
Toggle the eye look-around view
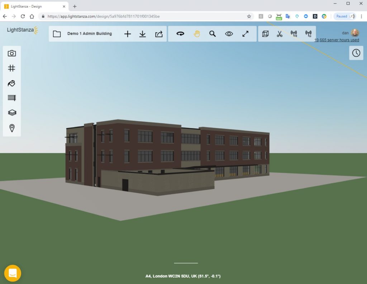(x=229, y=34)
